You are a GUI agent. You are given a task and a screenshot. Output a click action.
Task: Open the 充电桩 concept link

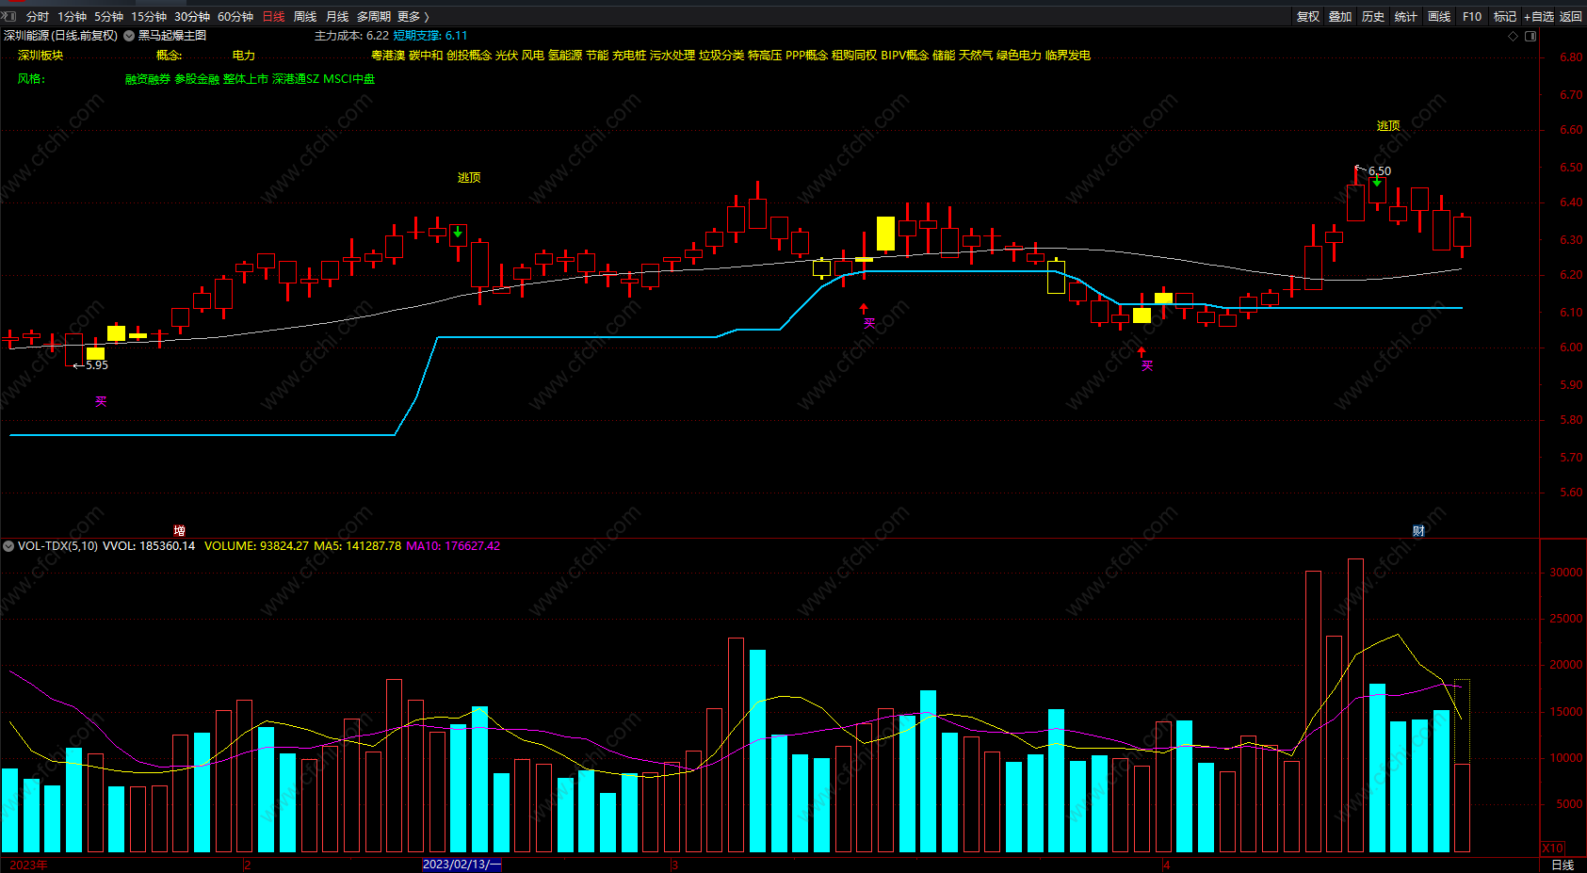point(629,56)
